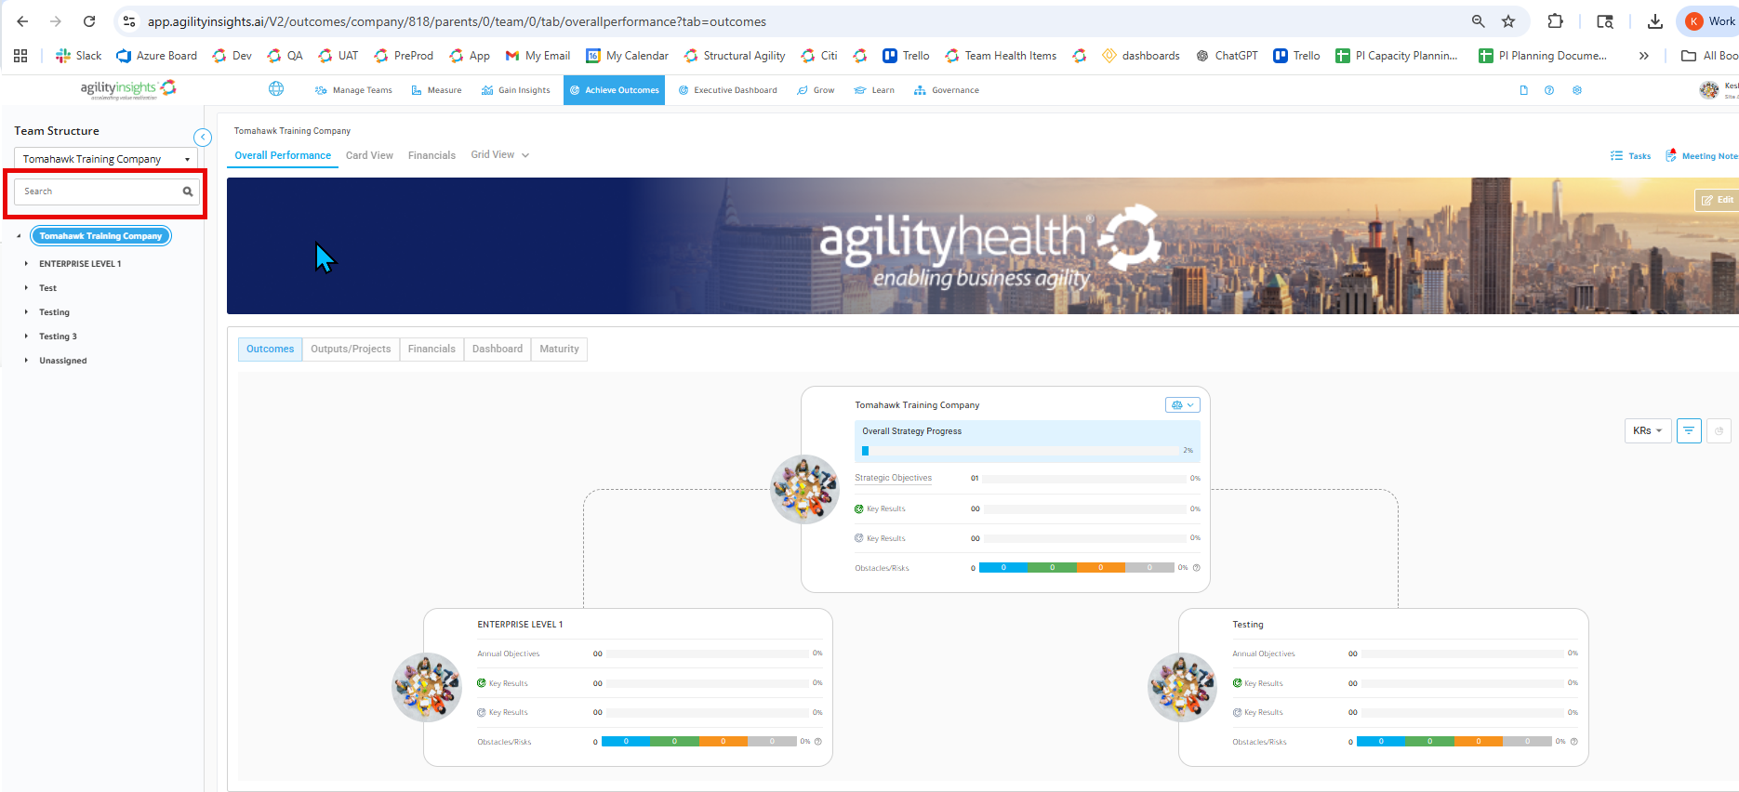
Task: Open Meeting Notes
Action: click(x=1701, y=156)
